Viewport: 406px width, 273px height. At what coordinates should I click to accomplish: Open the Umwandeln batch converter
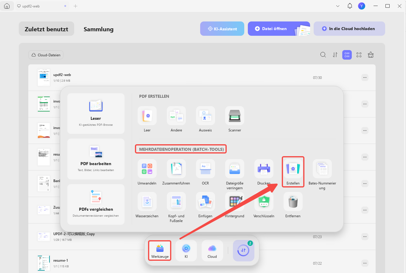pos(147,169)
